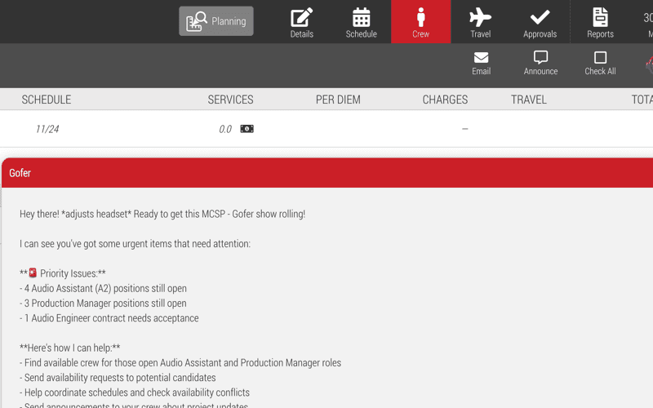Viewport: 653px width, 408px height.
Task: Click the person Crew icon
Action: tap(420, 17)
